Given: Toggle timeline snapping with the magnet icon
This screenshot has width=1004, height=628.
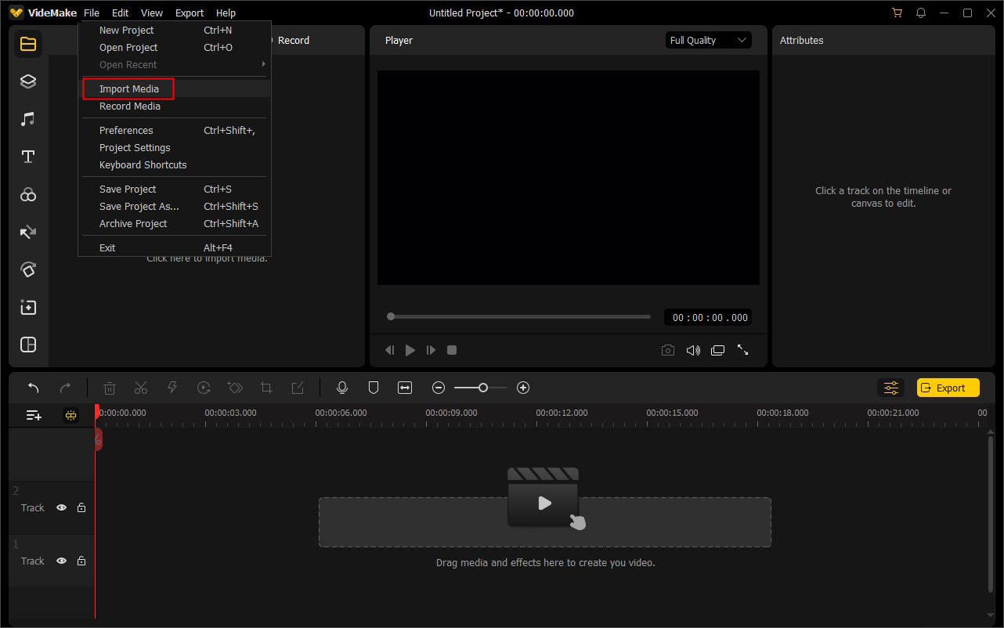Looking at the screenshot, I should (70, 415).
